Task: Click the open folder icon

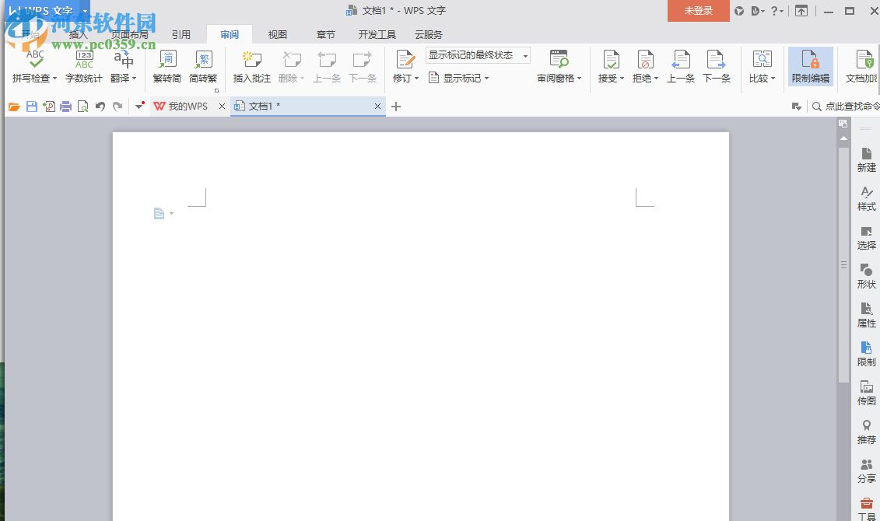Action: pos(14,107)
